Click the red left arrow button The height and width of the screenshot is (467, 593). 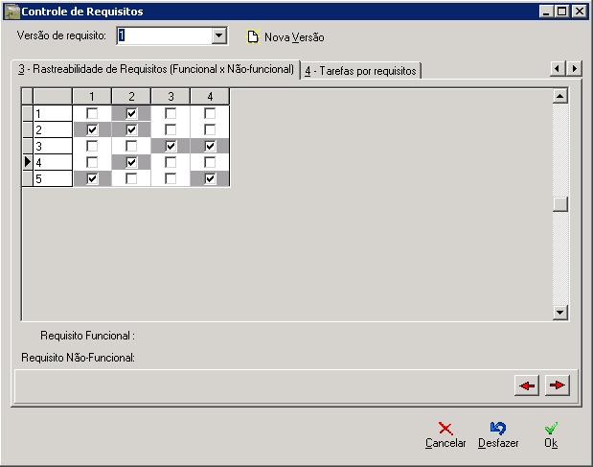[527, 385]
